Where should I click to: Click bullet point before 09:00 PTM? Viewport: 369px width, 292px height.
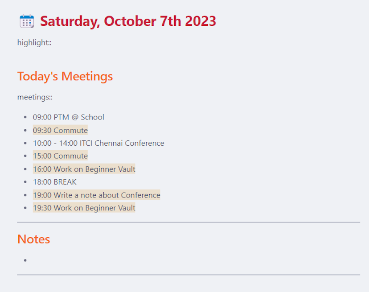[x=25, y=117]
